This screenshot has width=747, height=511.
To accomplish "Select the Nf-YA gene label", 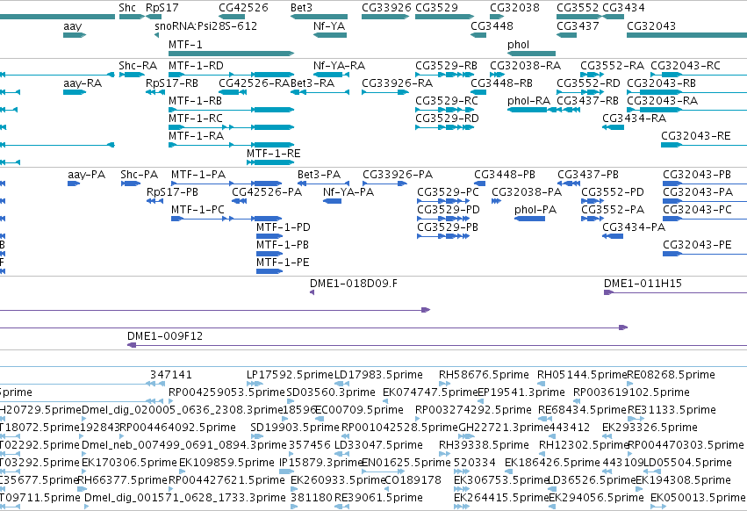I will point(329,26).
